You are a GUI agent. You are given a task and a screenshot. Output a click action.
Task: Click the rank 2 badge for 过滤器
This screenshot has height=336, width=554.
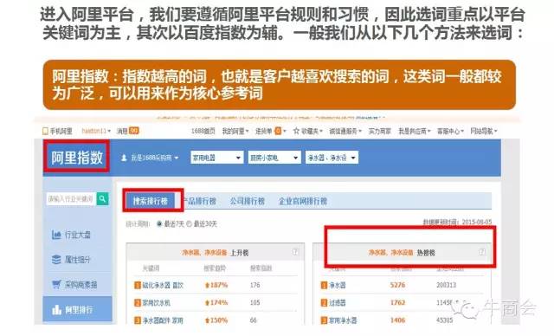(x=324, y=303)
